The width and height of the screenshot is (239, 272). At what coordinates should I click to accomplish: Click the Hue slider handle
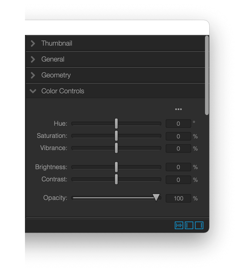pos(116,124)
